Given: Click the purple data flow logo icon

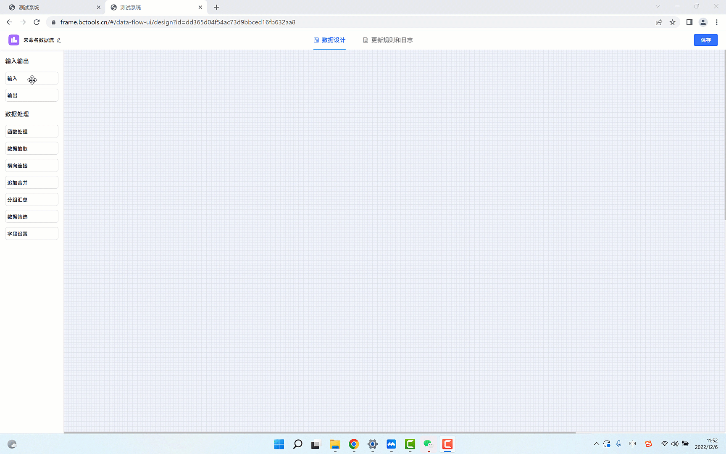Looking at the screenshot, I should (x=14, y=40).
